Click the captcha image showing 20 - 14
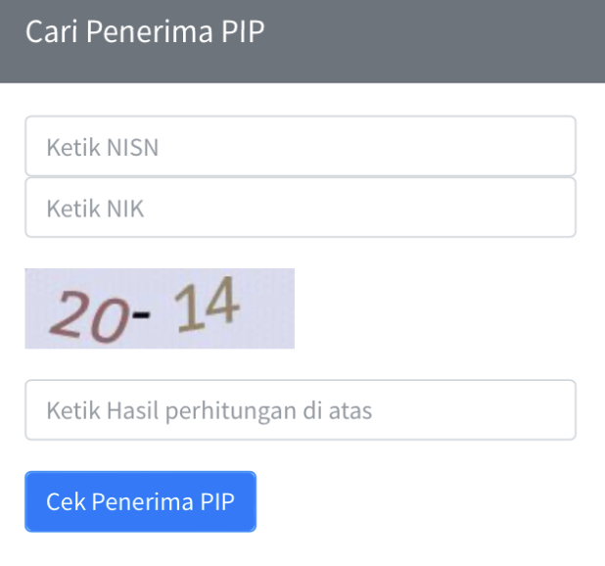This screenshot has height=566, width=605. [160, 308]
